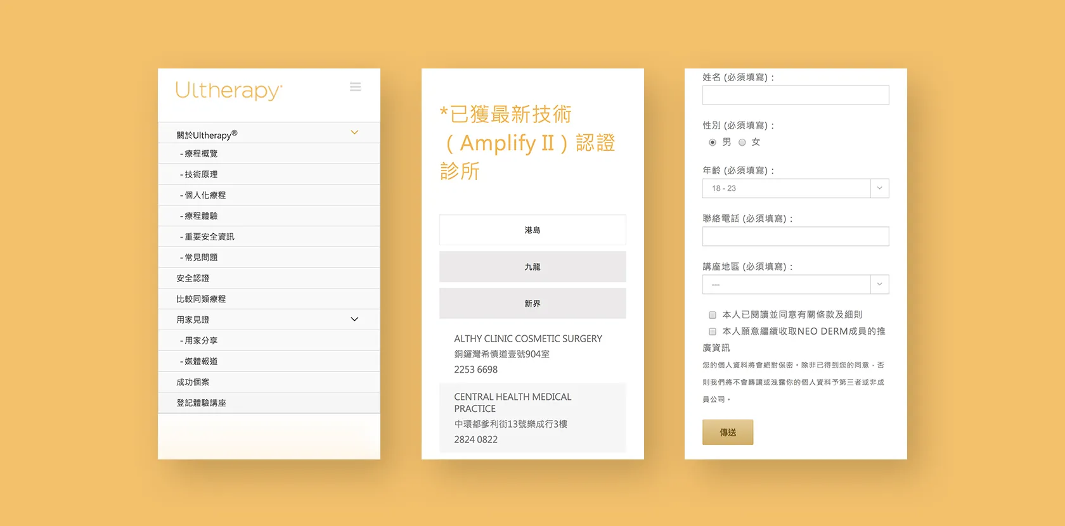Open 媒體報道 submenu item
The height and width of the screenshot is (526, 1065).
click(269, 361)
